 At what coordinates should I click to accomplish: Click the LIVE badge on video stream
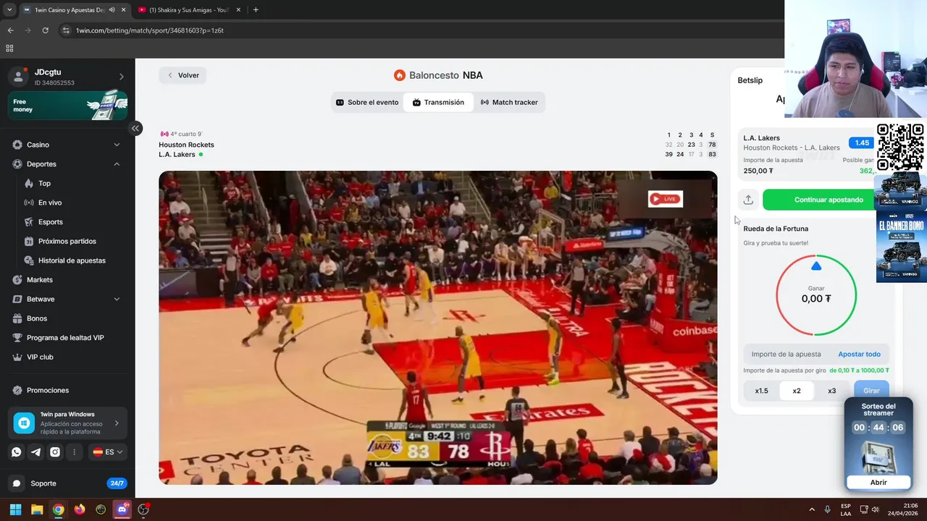[x=665, y=199]
